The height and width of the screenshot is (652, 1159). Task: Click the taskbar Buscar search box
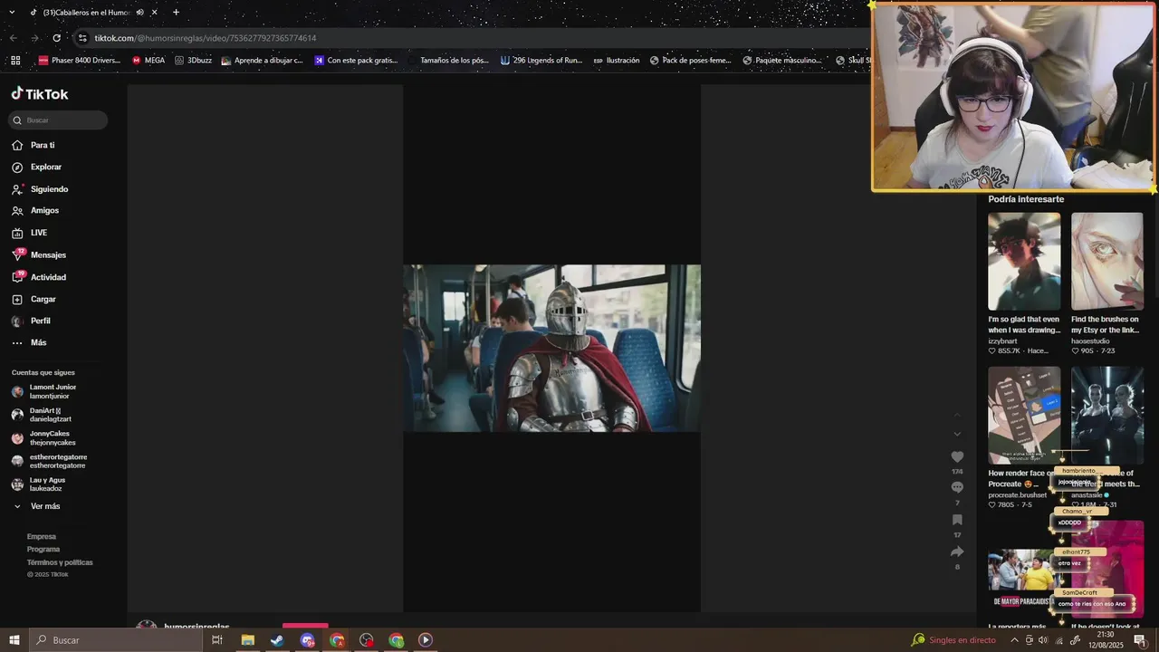point(115,640)
